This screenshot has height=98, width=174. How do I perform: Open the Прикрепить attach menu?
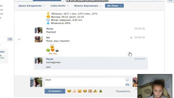pos(123,91)
